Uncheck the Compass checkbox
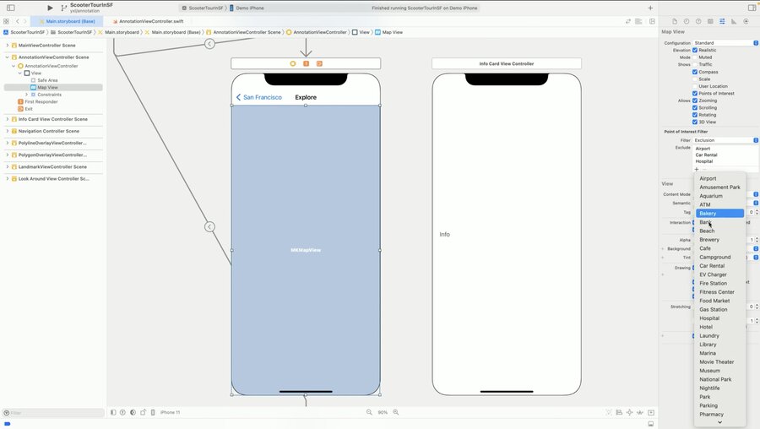Viewport: 760px width, 429px height. [695, 72]
